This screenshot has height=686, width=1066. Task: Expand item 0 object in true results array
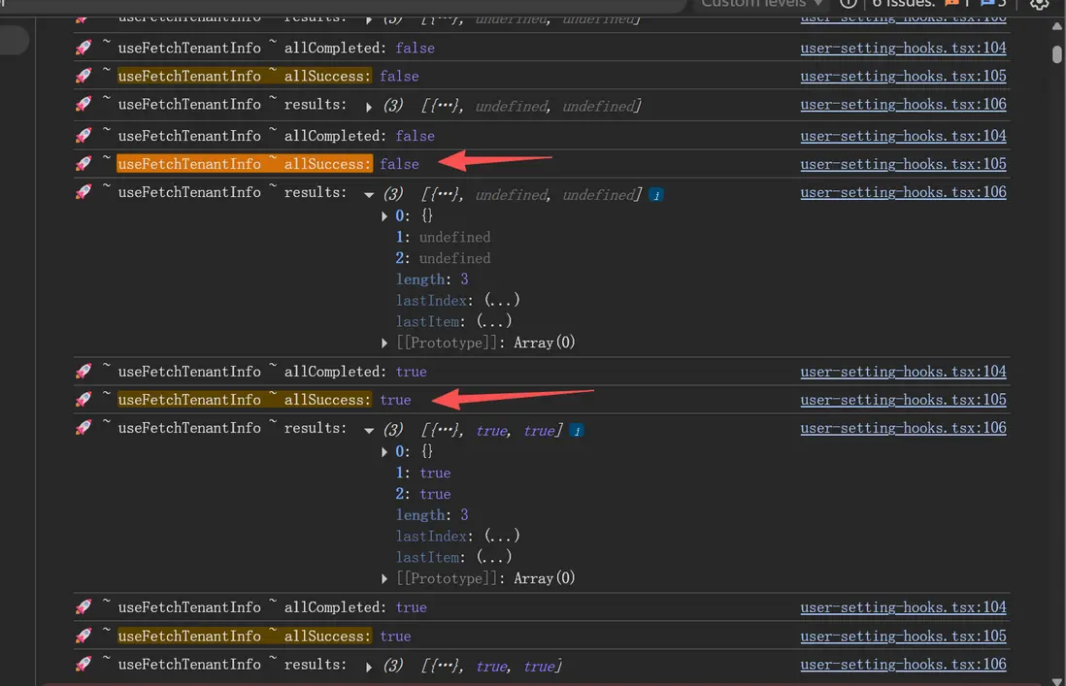386,452
